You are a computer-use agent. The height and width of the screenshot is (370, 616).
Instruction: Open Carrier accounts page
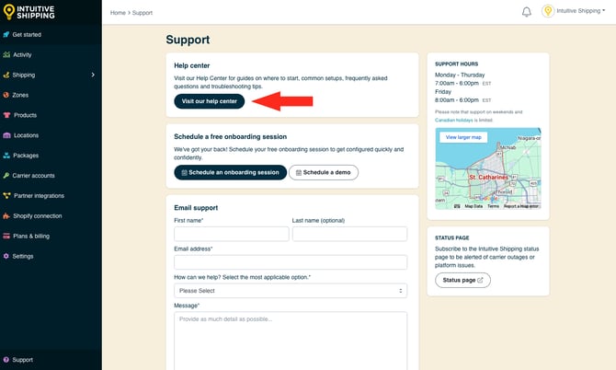[33, 175]
